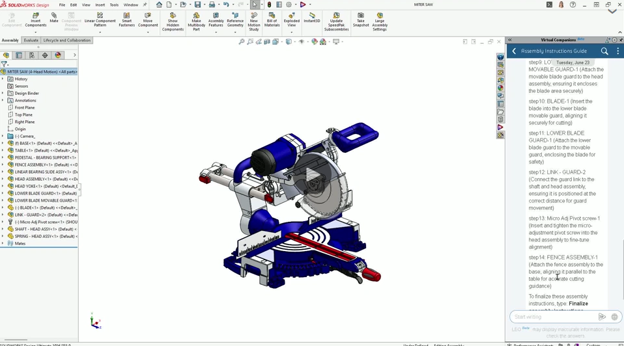Image resolution: width=624 pixels, height=346 pixels.
Task: Select the Mate tool
Action: [53, 18]
